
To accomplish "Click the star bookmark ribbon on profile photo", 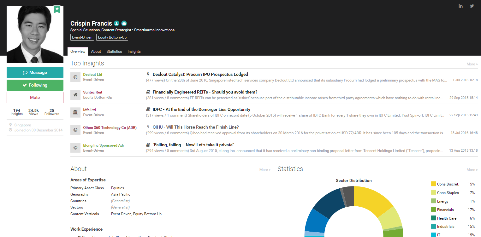I will point(57,9).
